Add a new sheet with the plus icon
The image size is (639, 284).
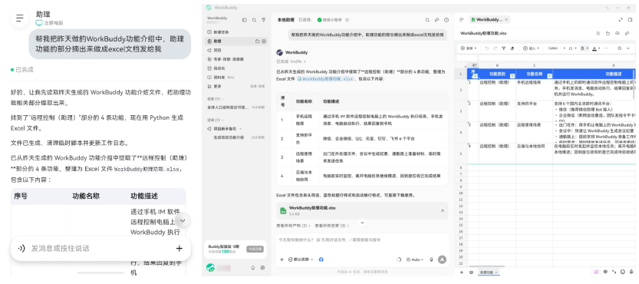click(x=461, y=272)
